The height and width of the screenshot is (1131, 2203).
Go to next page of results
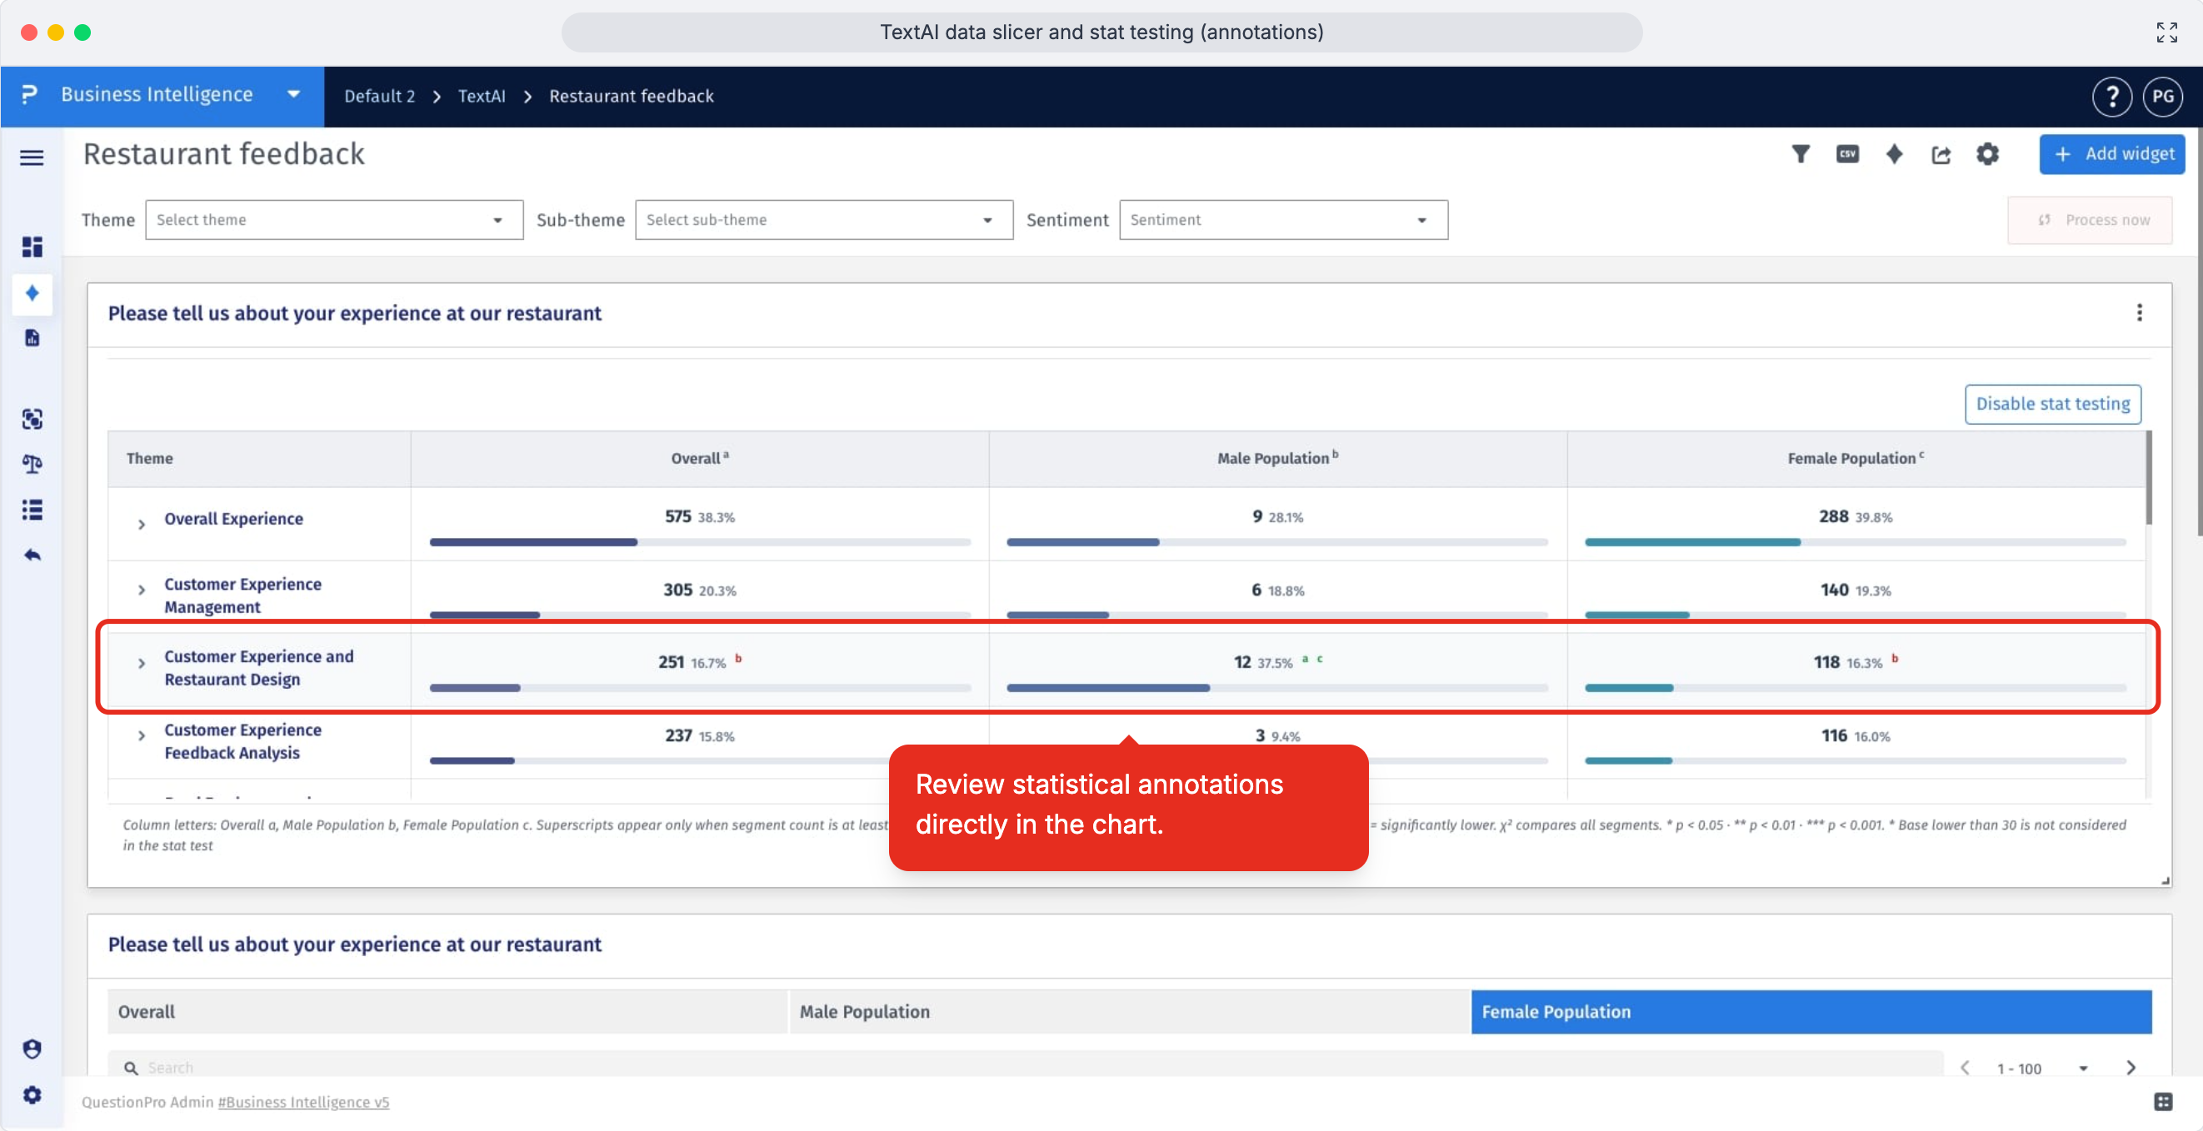point(2131,1068)
